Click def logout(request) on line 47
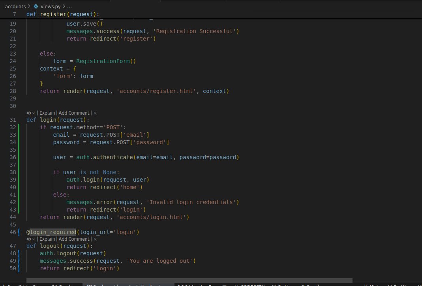 [x=60, y=246]
